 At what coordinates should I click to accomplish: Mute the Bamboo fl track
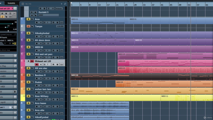(28, 75)
